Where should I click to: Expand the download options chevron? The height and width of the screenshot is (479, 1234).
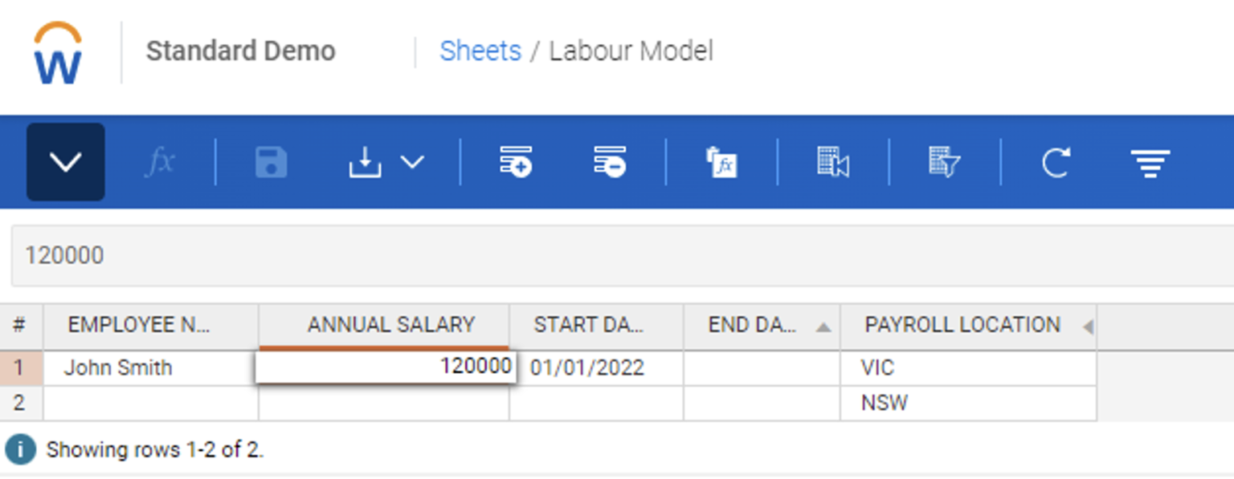click(412, 162)
